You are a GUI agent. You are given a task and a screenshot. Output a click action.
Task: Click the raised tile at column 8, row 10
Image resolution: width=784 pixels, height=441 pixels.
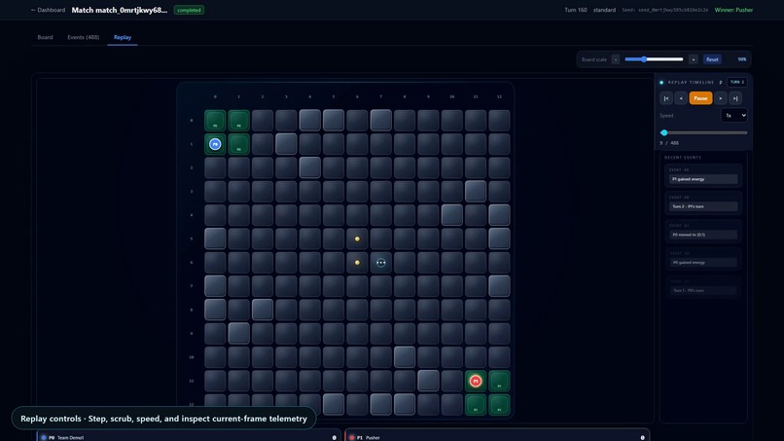(x=404, y=357)
